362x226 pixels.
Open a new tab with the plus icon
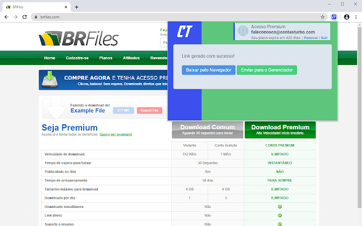(77, 7)
